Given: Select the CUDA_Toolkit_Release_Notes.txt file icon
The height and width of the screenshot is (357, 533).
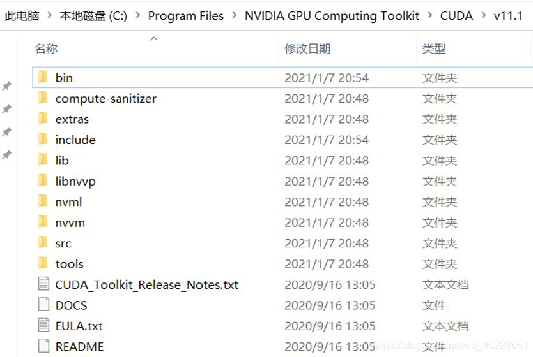Looking at the screenshot, I should (43, 284).
